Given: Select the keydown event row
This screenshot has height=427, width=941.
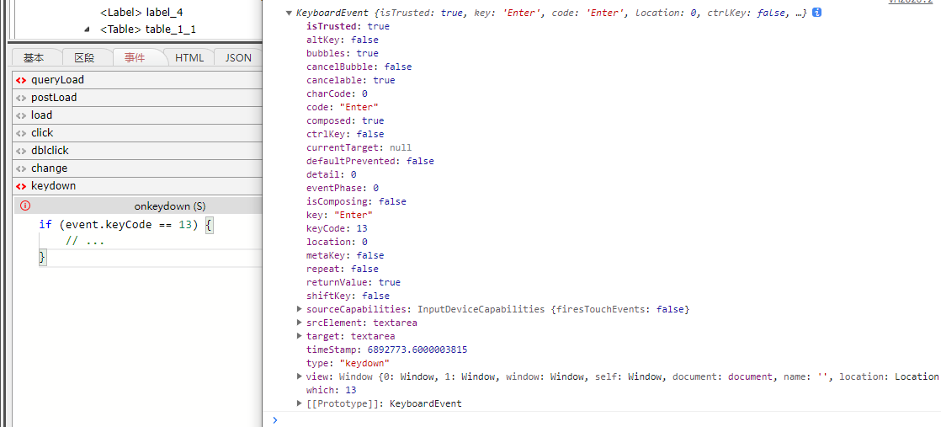Looking at the screenshot, I should coord(137,186).
